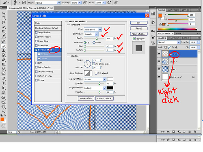This screenshot has width=203, height=152.
Task: Switch to the Channels tab
Action: (174, 38)
